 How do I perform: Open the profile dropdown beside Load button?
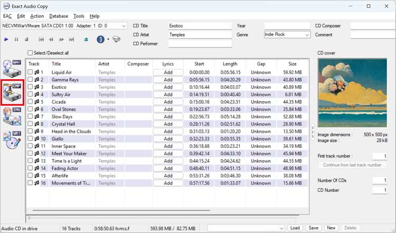(281, 228)
